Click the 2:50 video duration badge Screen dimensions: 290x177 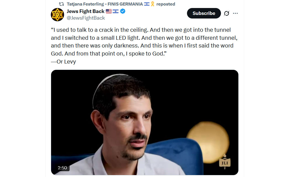[x=62, y=168]
